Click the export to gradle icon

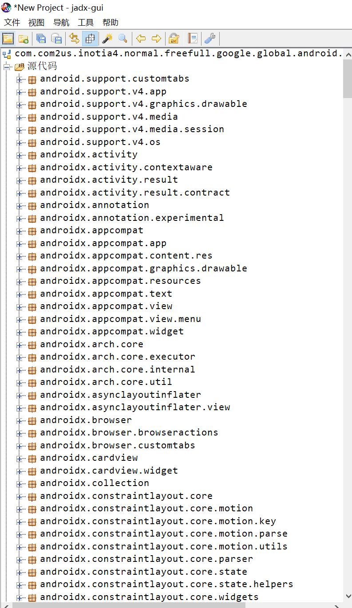[57, 39]
